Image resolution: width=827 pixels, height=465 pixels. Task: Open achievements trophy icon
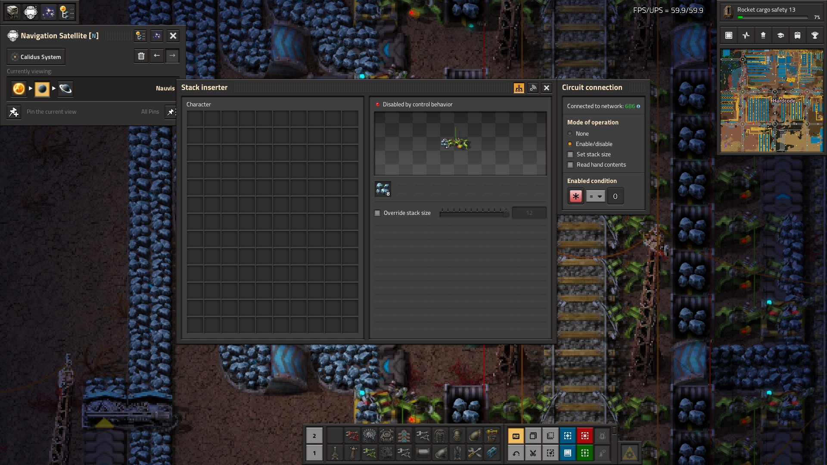coord(815,35)
